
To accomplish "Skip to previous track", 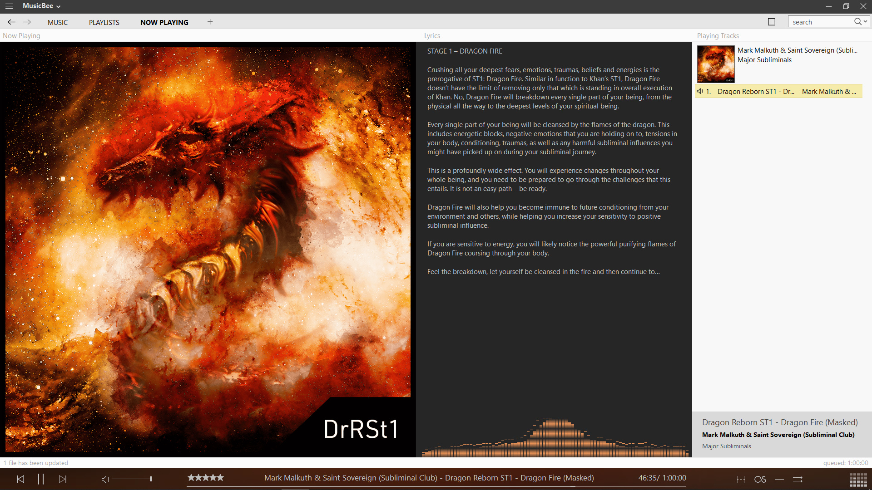I will coord(20,479).
